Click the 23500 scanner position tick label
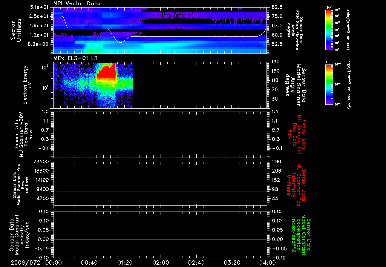This screenshot has height=267, width=386. click(x=41, y=161)
